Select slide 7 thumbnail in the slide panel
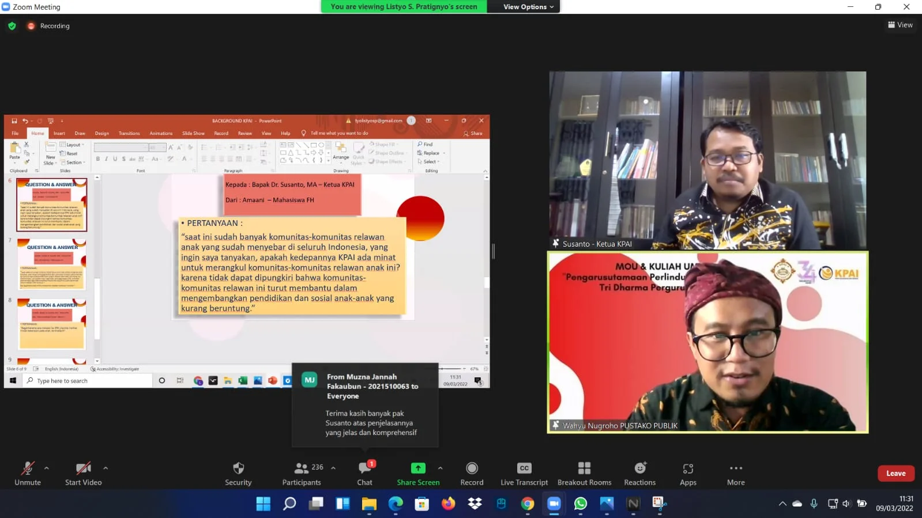Image resolution: width=922 pixels, height=518 pixels. point(52,264)
